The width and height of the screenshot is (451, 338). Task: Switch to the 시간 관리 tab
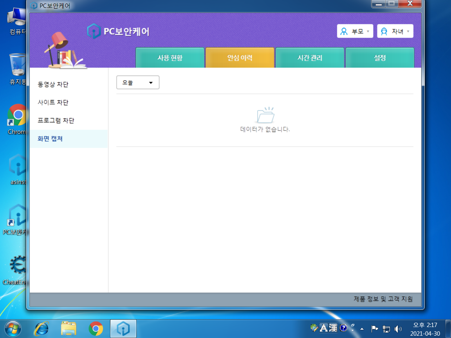coord(310,58)
